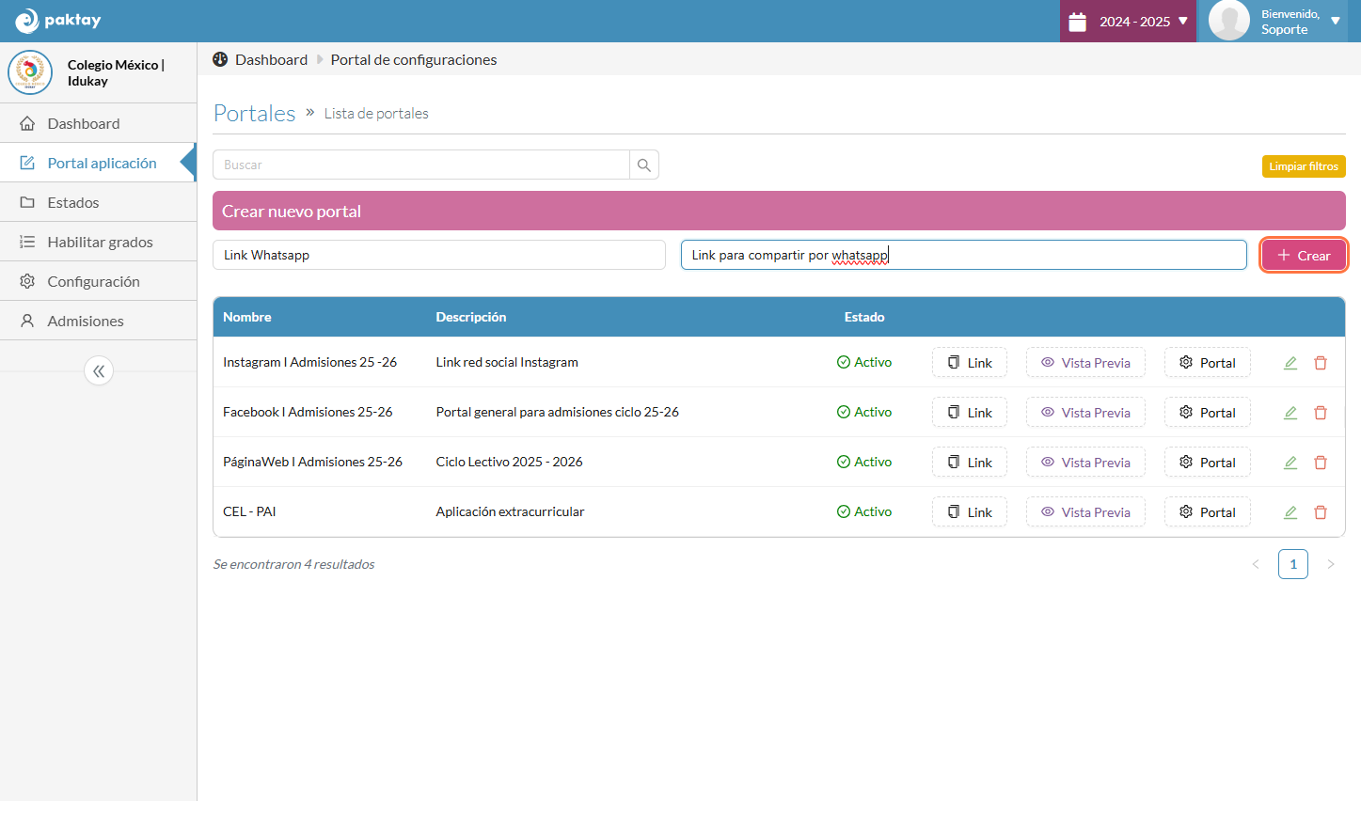This screenshot has width=1361, height=817.
Task: Delete the Instagram Admisiones portal
Action: coord(1321,363)
